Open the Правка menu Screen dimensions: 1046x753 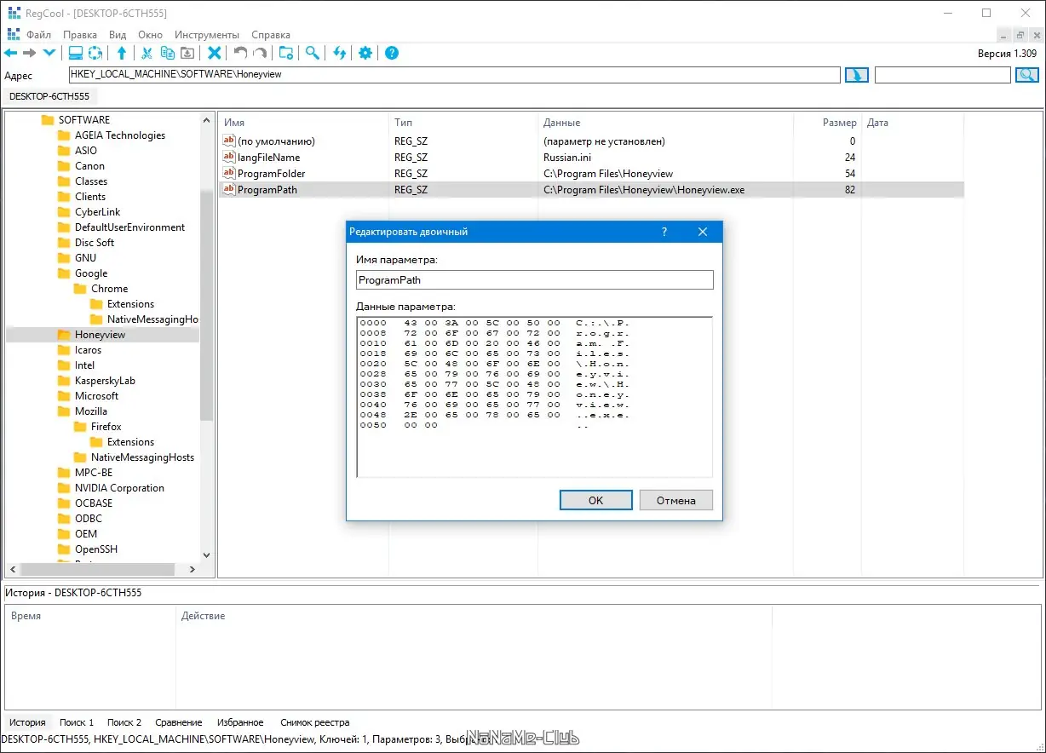coord(80,35)
